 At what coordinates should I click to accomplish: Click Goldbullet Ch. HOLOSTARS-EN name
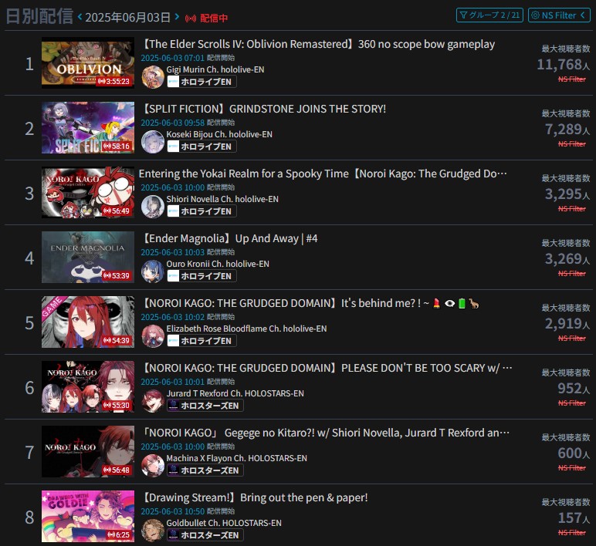click(224, 523)
